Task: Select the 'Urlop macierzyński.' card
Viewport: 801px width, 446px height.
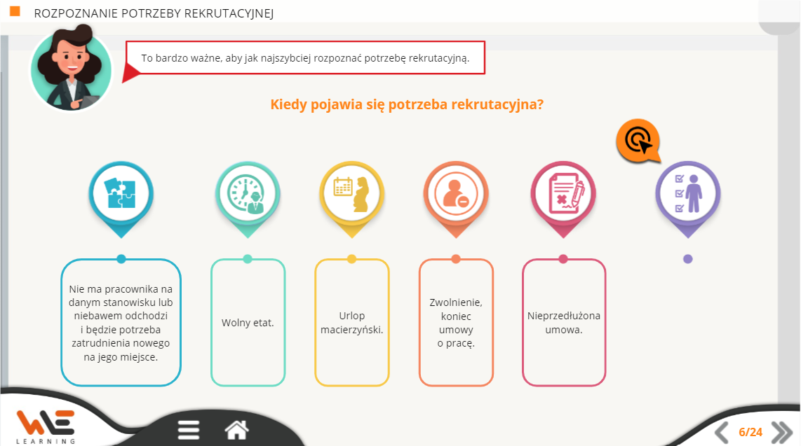Action: [352, 322]
